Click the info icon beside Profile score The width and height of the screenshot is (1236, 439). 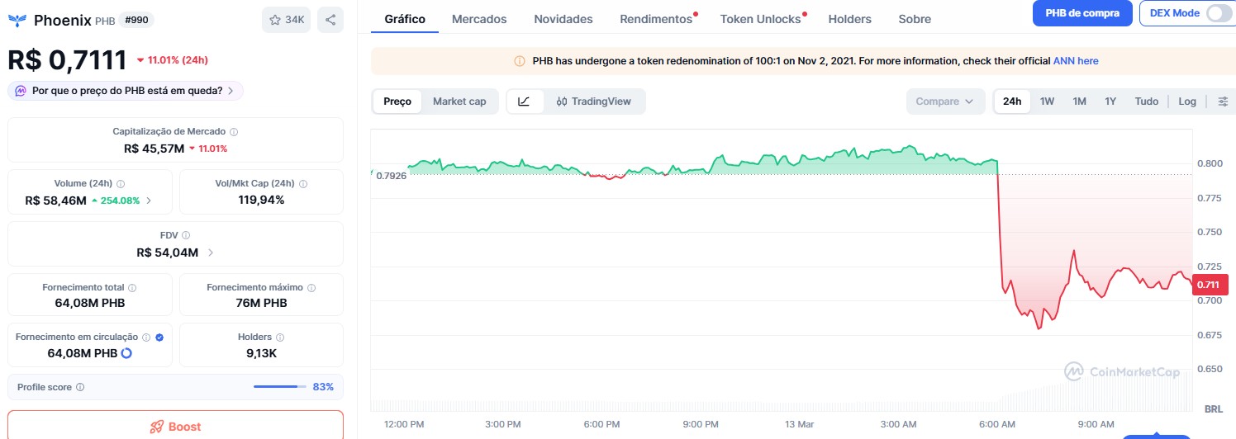[x=80, y=387]
